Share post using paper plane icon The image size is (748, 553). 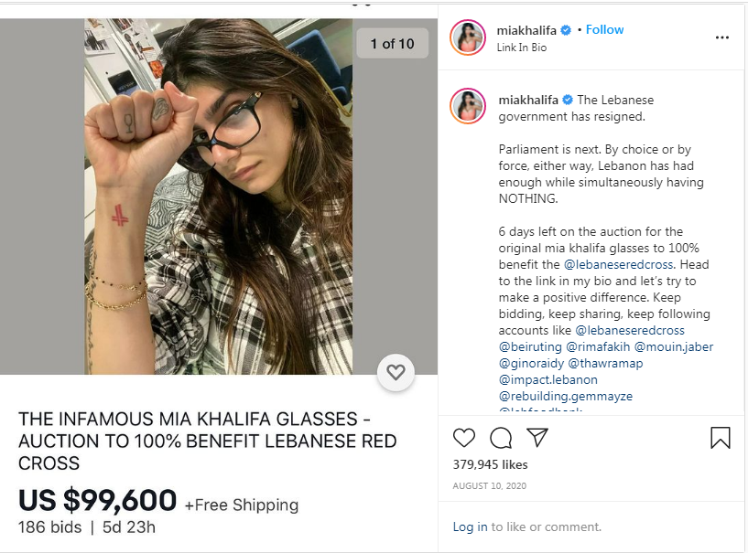[537, 437]
